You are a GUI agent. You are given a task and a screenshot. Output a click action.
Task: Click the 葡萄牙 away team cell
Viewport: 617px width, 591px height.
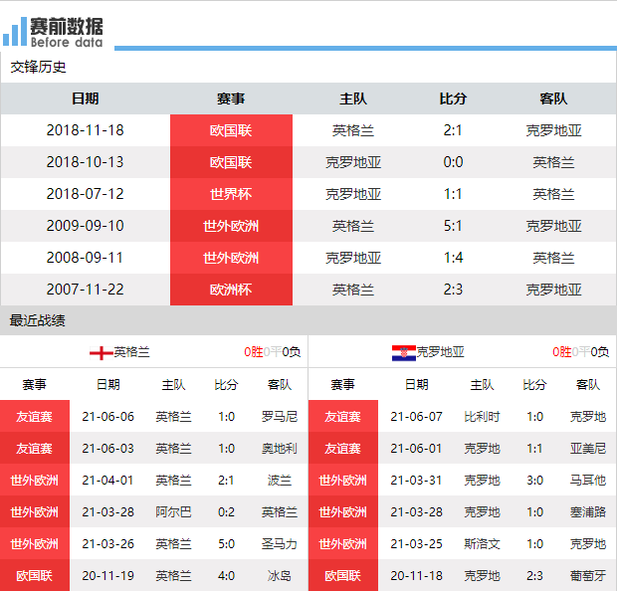point(588,576)
